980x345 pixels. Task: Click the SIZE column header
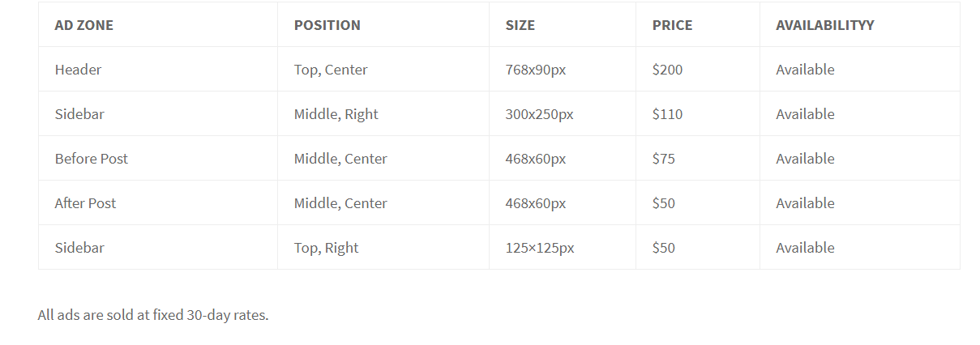click(563, 24)
